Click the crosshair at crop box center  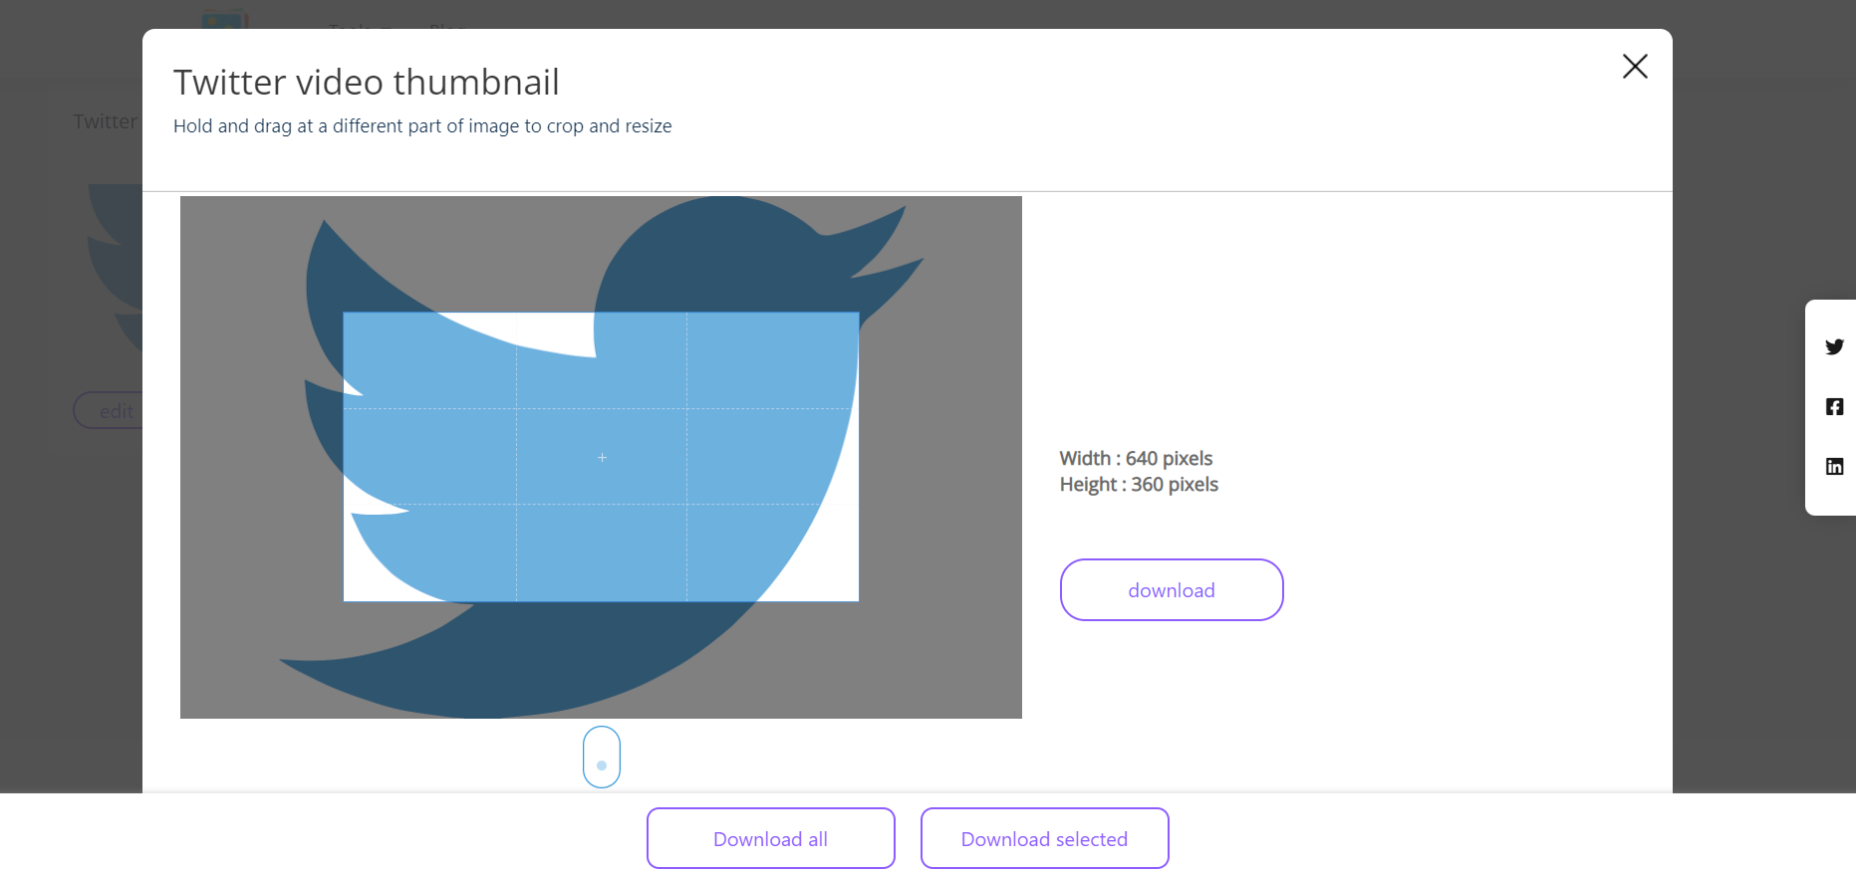pyautogui.click(x=602, y=457)
